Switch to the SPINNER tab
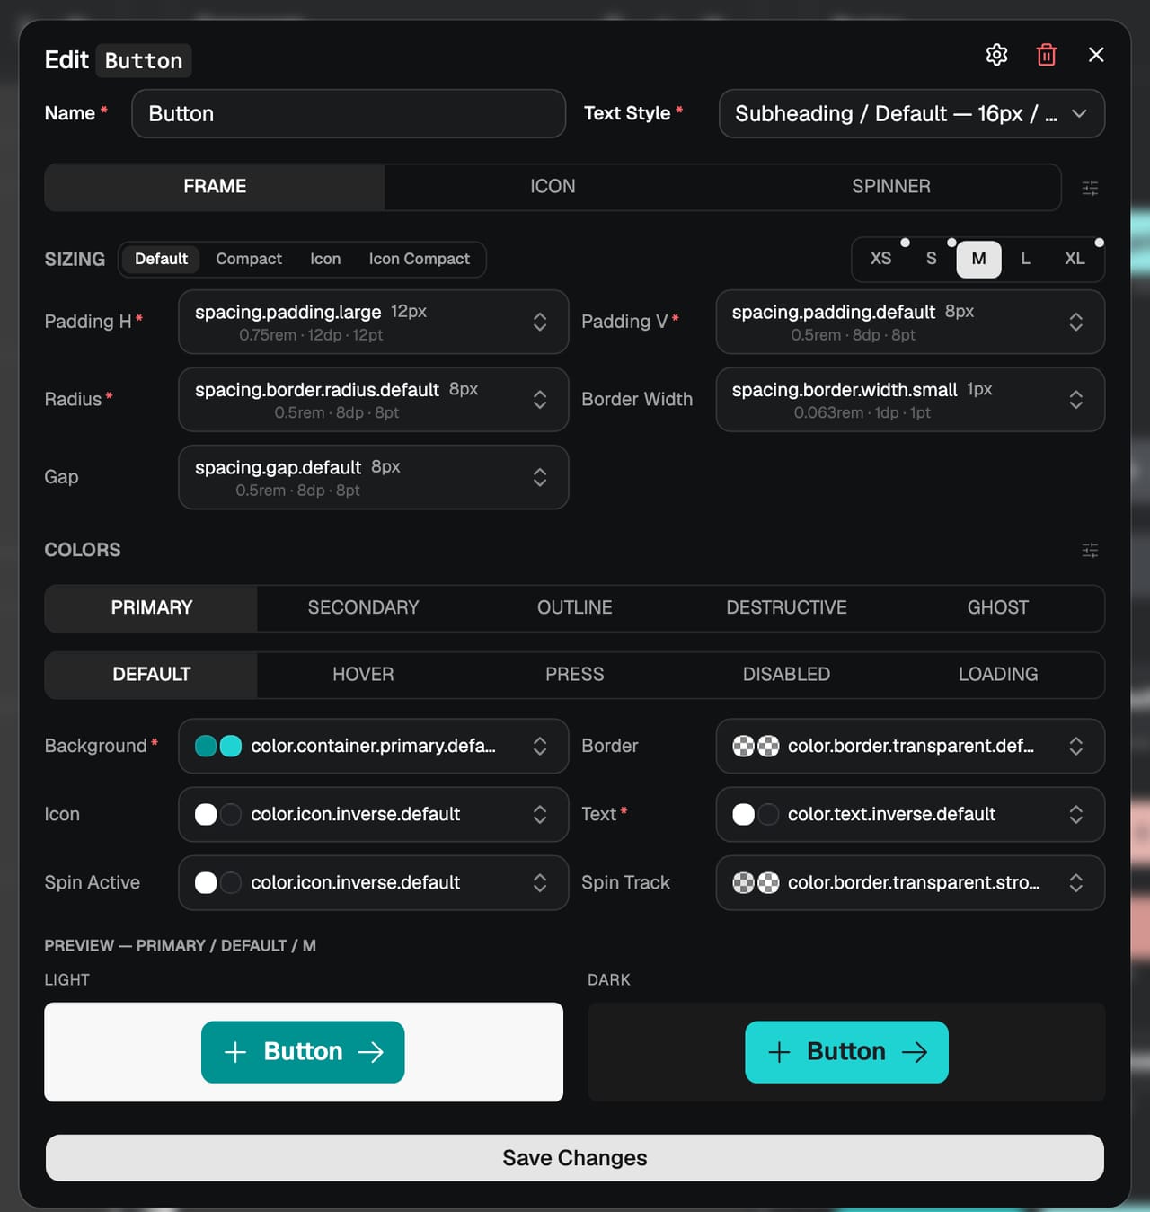Image resolution: width=1150 pixels, height=1212 pixels. pyautogui.click(x=891, y=187)
